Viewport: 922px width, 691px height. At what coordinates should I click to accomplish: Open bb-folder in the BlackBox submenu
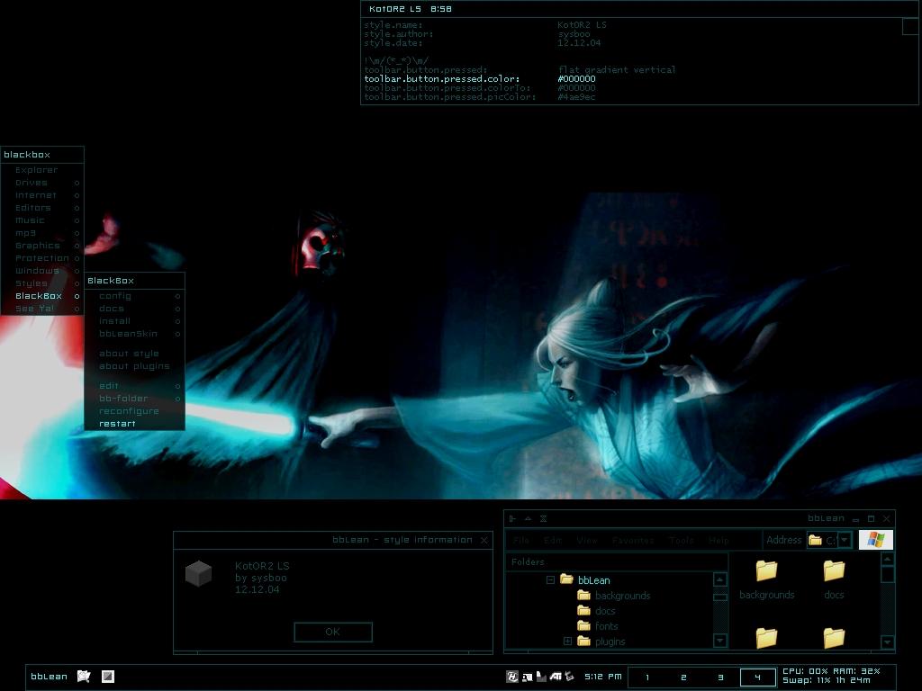click(135, 399)
